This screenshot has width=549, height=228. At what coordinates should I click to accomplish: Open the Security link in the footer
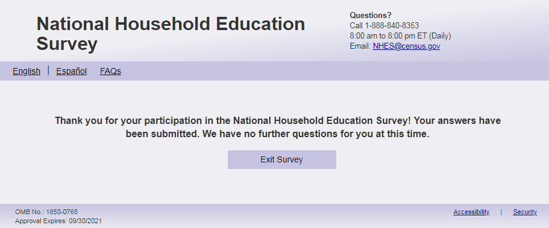point(525,212)
